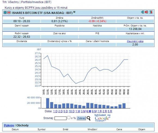
Task: Click the teal expand icon beside ISHARES title
Action: pos(5,13)
